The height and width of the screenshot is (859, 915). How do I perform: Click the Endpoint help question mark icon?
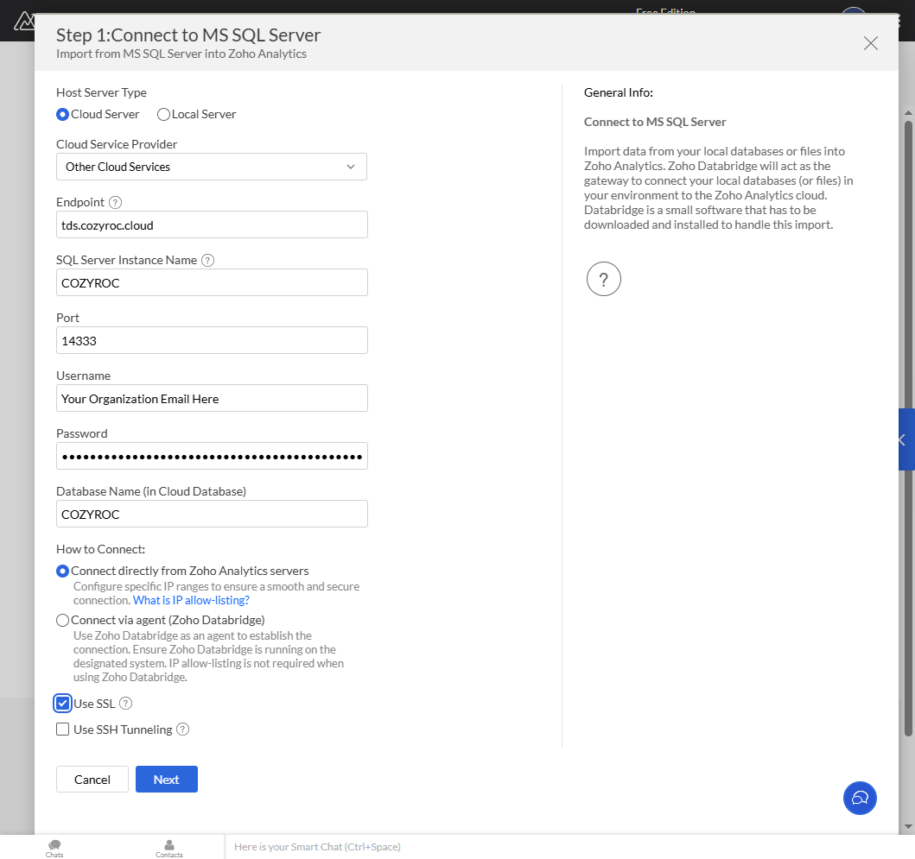115,202
